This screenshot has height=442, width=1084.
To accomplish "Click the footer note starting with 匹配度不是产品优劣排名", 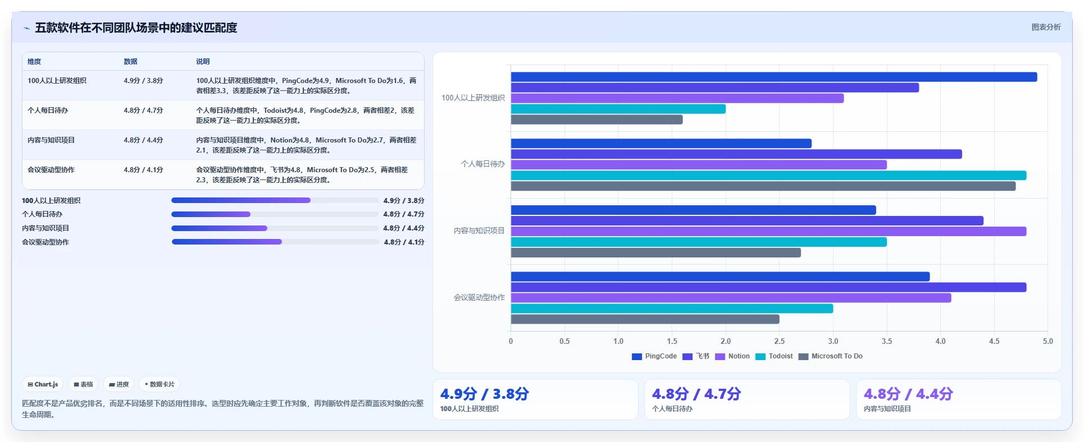I will pos(223,409).
